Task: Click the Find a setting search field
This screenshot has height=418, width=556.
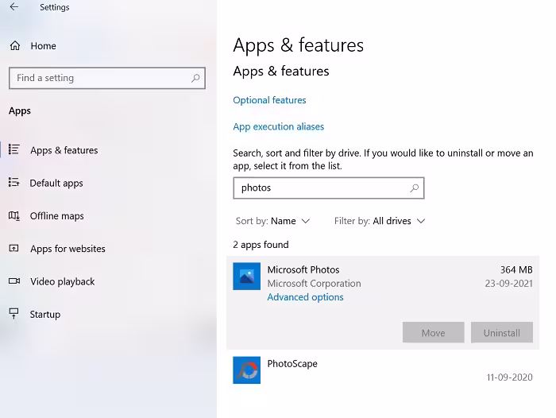Action: (x=99, y=78)
